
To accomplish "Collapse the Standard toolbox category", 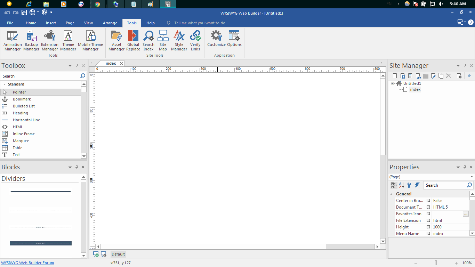I will click(x=5, y=84).
